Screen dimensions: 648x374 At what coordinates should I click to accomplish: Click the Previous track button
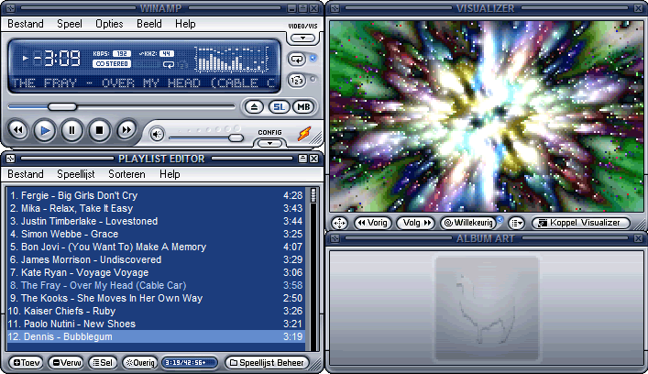pos(17,130)
